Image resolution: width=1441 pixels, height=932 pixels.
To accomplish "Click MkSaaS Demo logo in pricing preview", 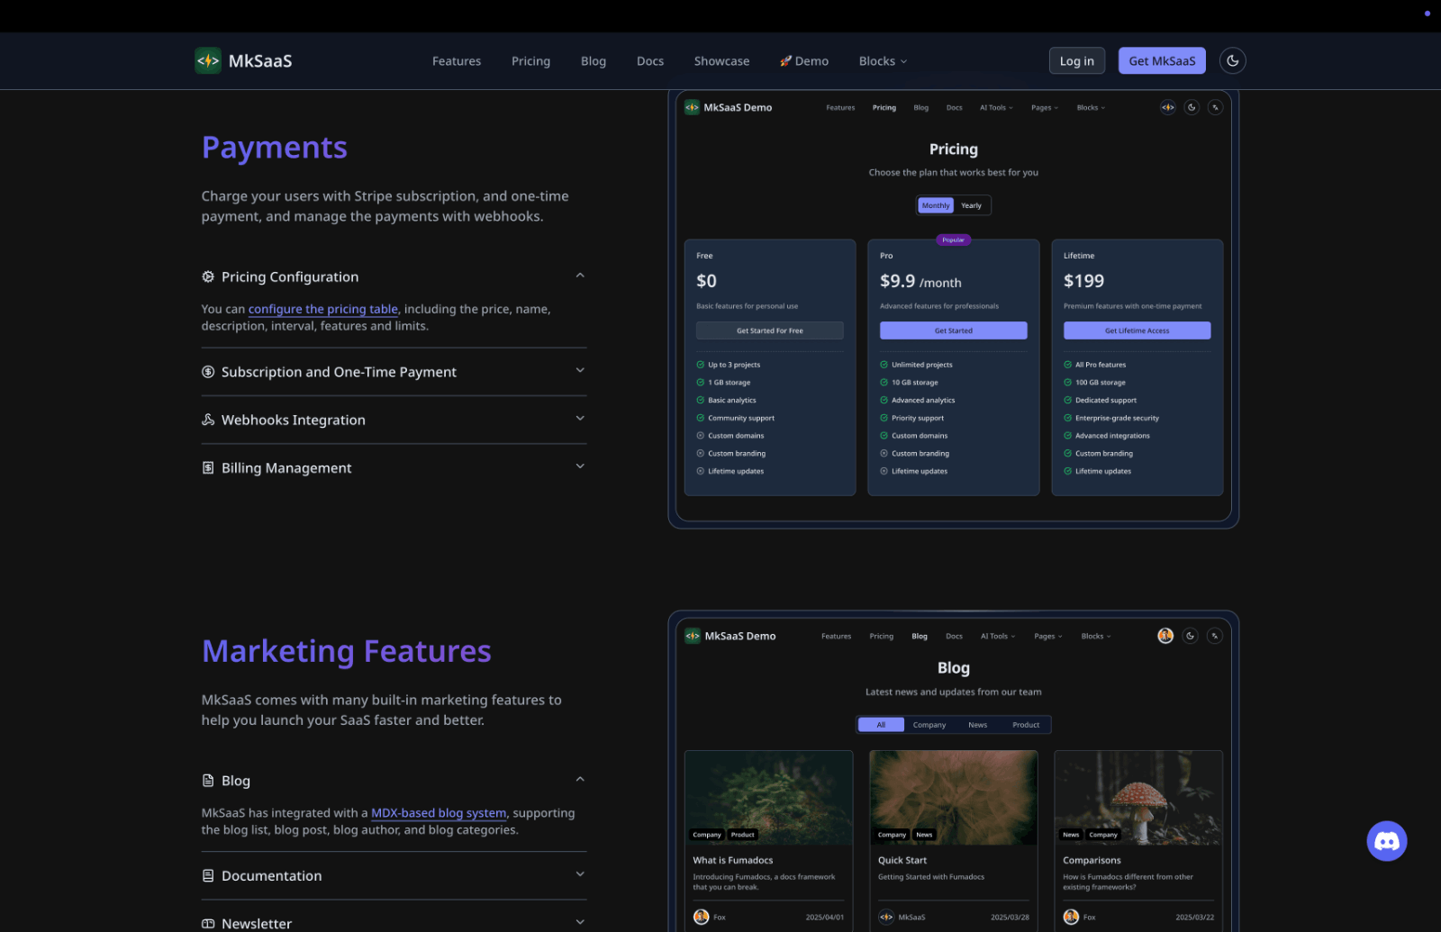I will point(728,107).
